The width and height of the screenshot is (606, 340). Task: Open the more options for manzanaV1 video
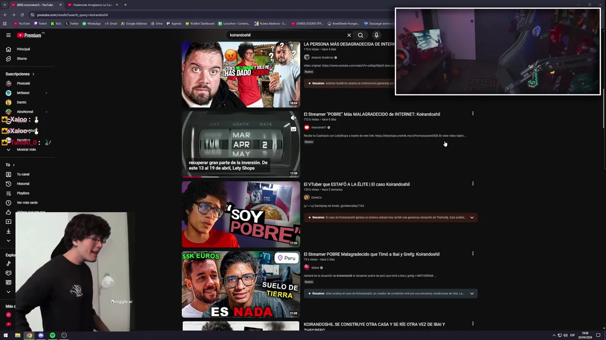point(472,114)
